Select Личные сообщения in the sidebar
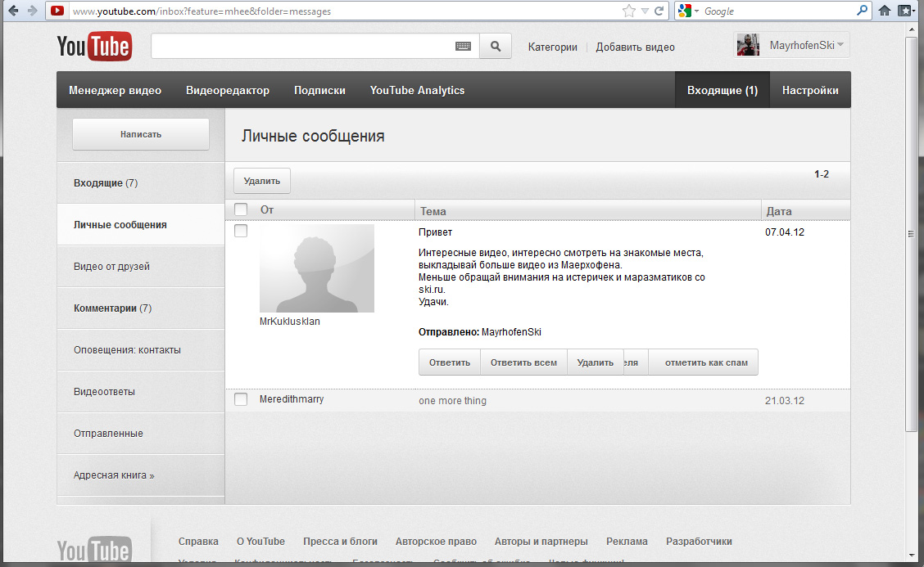 [x=141, y=225]
